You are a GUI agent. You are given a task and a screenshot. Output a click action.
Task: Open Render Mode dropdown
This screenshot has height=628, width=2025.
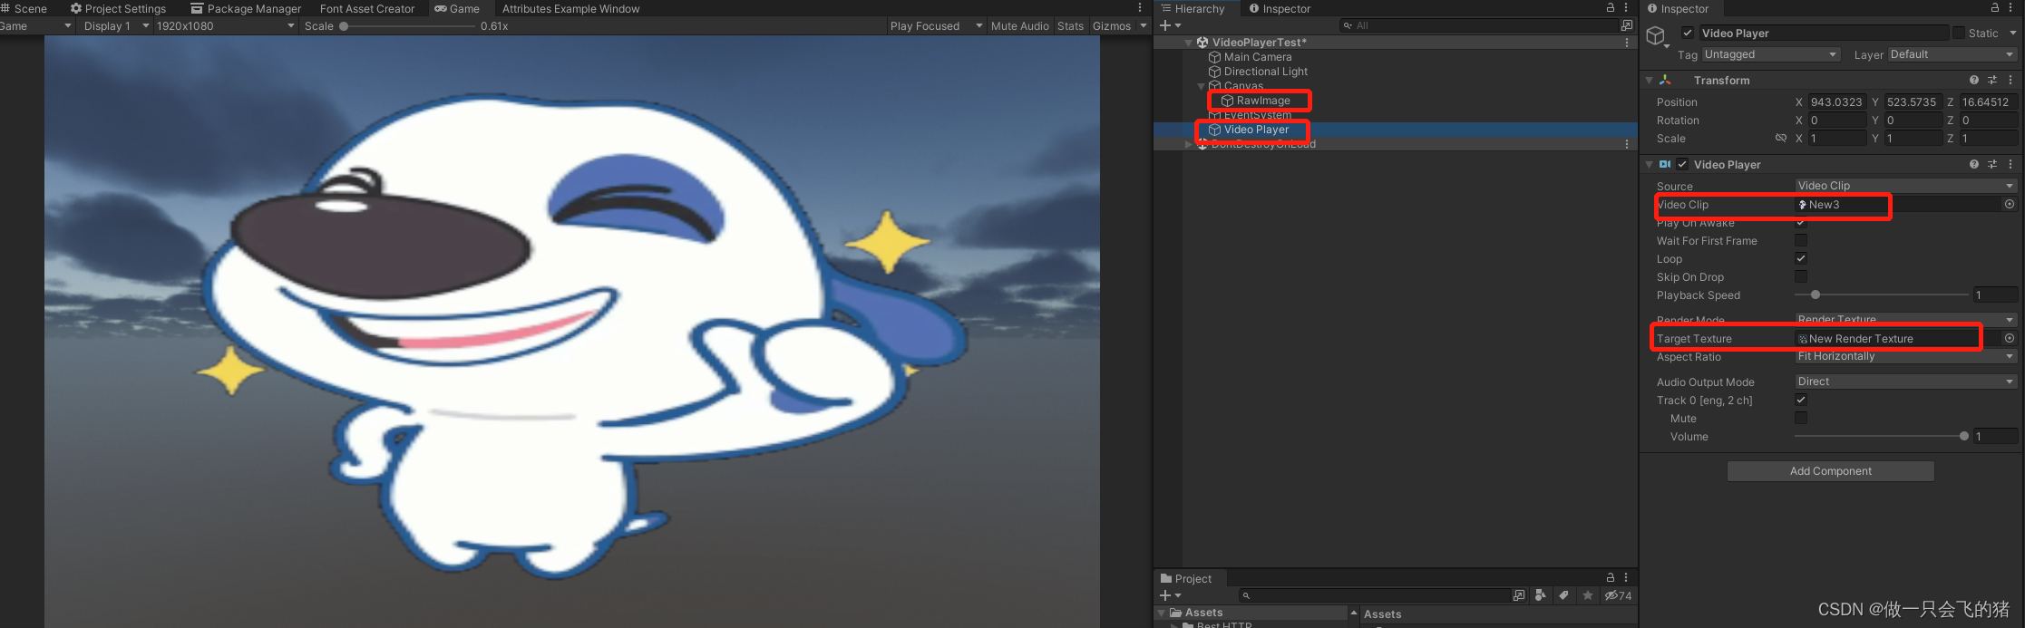(x=1905, y=319)
